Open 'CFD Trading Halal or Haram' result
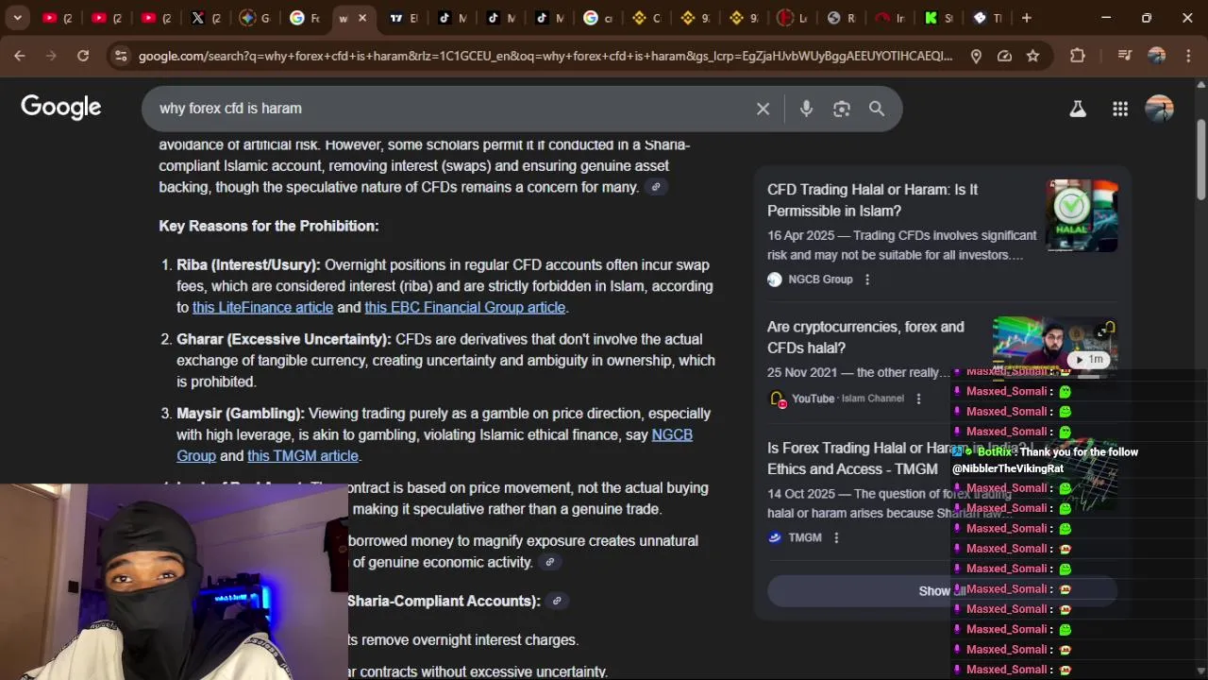Viewport: 1208px width, 680px height. (x=872, y=200)
